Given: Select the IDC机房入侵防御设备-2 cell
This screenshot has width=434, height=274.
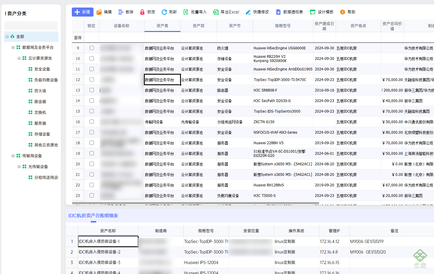Looking at the screenshot, I should pos(108,252).
